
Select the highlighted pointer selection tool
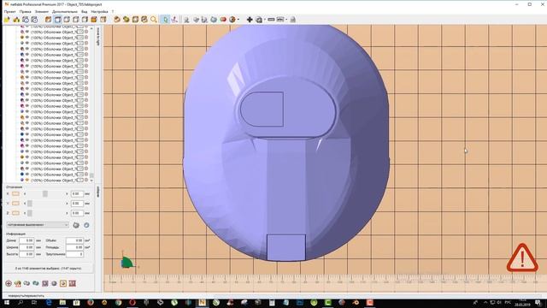[165, 20]
